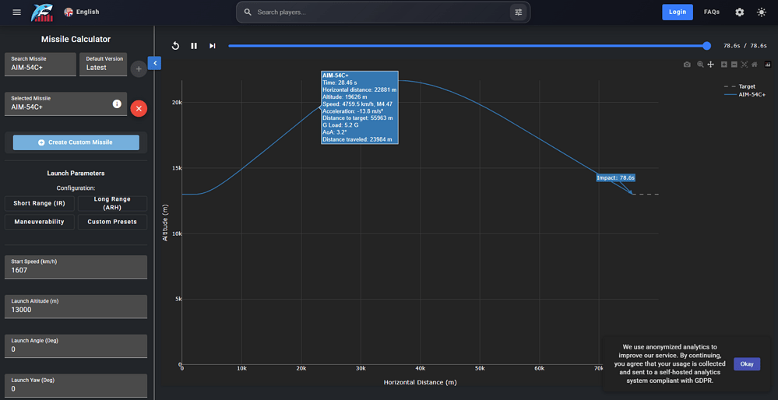The width and height of the screenshot is (778, 400).
Task: Open the English language selector
Action: click(82, 12)
